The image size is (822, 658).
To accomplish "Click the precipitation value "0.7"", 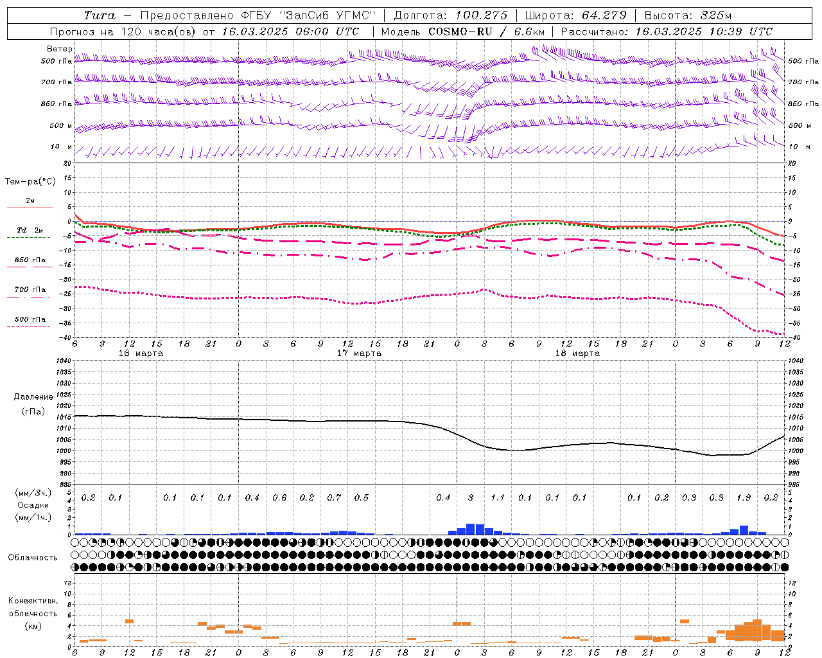I will point(334,497).
